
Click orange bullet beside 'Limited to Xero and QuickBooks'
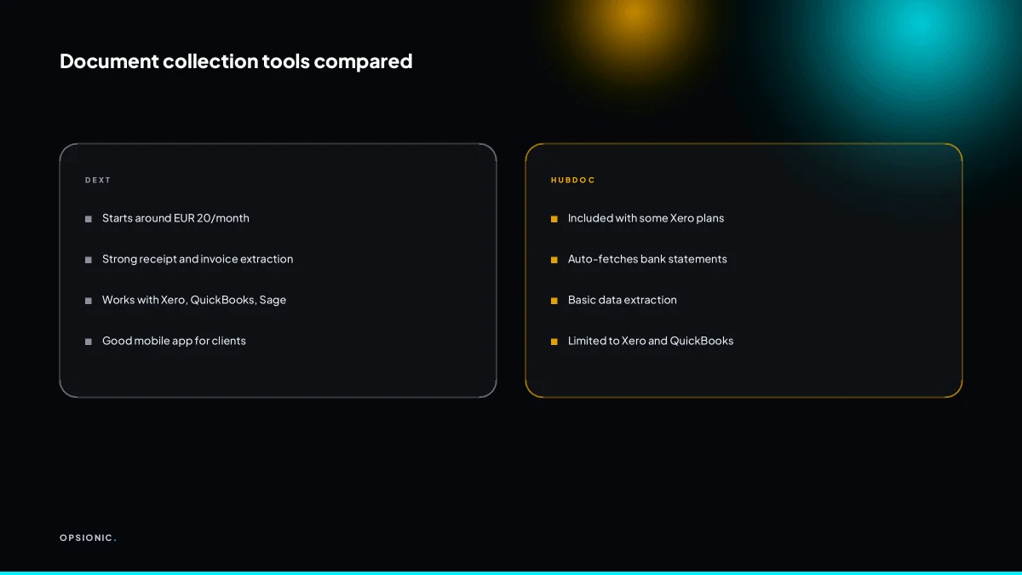[554, 342]
